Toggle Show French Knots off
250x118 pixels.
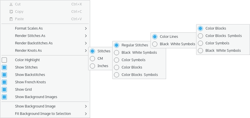pos(4,82)
